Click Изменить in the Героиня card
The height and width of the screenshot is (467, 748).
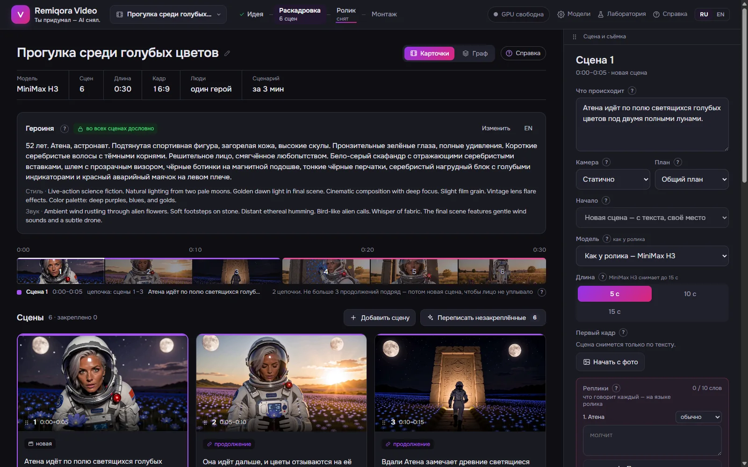(x=496, y=128)
